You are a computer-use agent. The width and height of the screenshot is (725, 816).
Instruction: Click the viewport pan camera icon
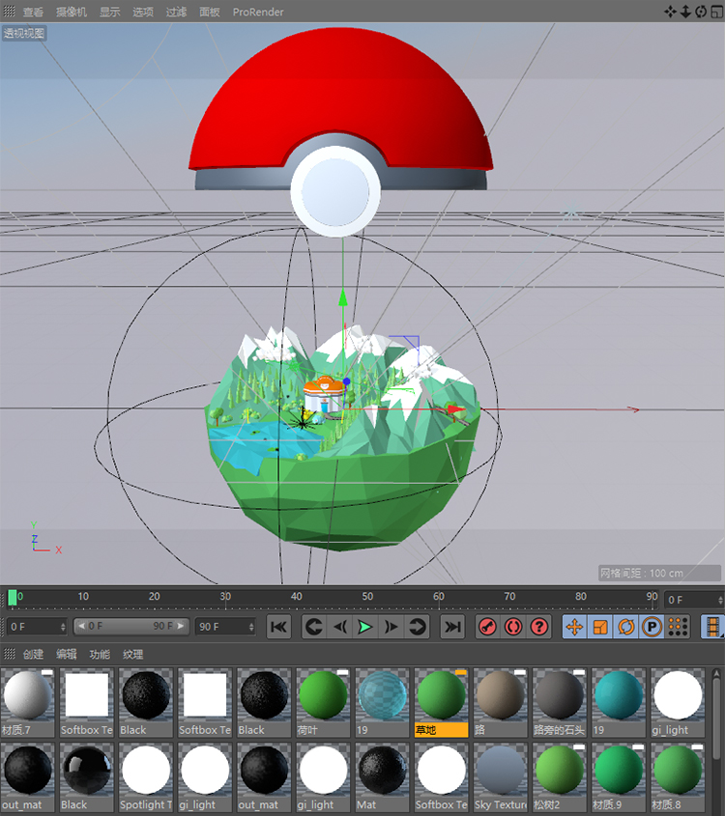670,12
